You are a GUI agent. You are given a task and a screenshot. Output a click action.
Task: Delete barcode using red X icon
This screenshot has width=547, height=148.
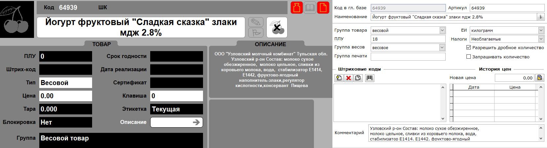click(x=349, y=78)
